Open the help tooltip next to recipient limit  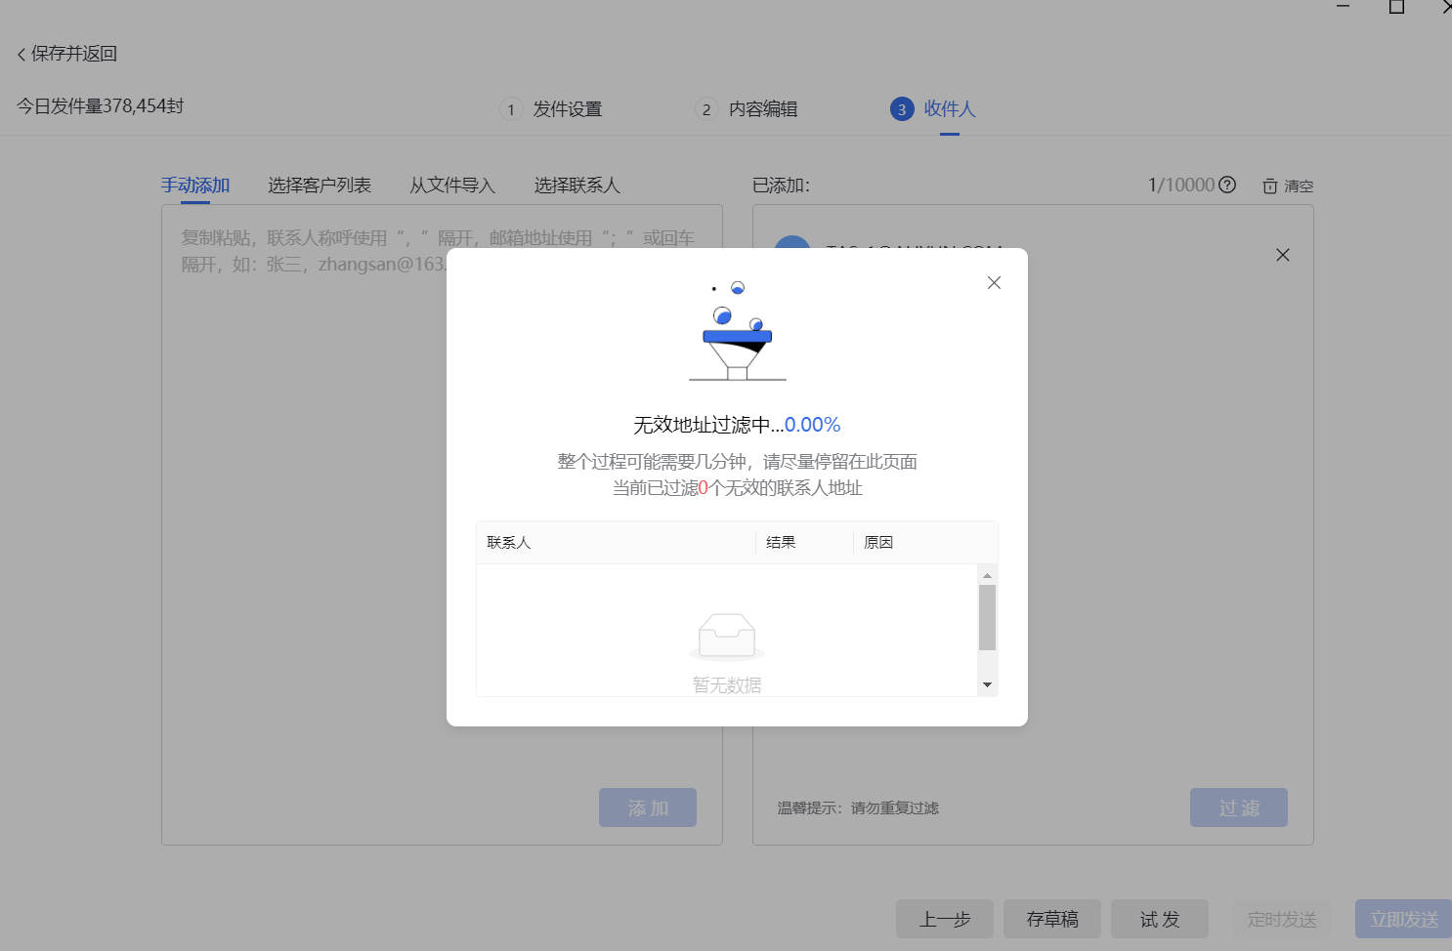tap(1227, 185)
